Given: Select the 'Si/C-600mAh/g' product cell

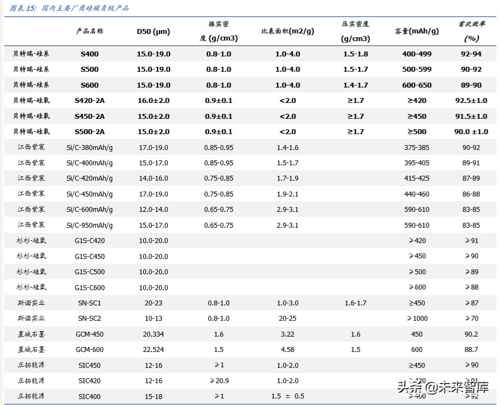Looking at the screenshot, I should pos(90,210).
